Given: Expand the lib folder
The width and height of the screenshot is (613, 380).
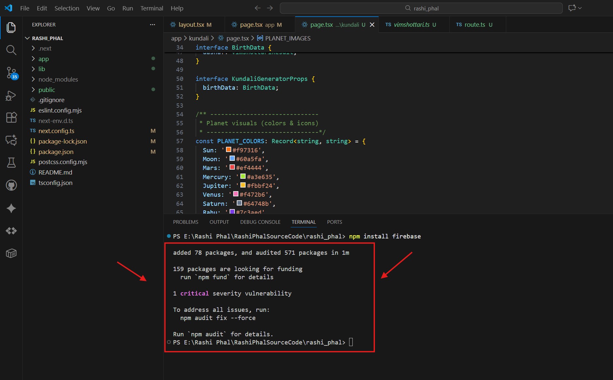Looking at the screenshot, I should 41,69.
